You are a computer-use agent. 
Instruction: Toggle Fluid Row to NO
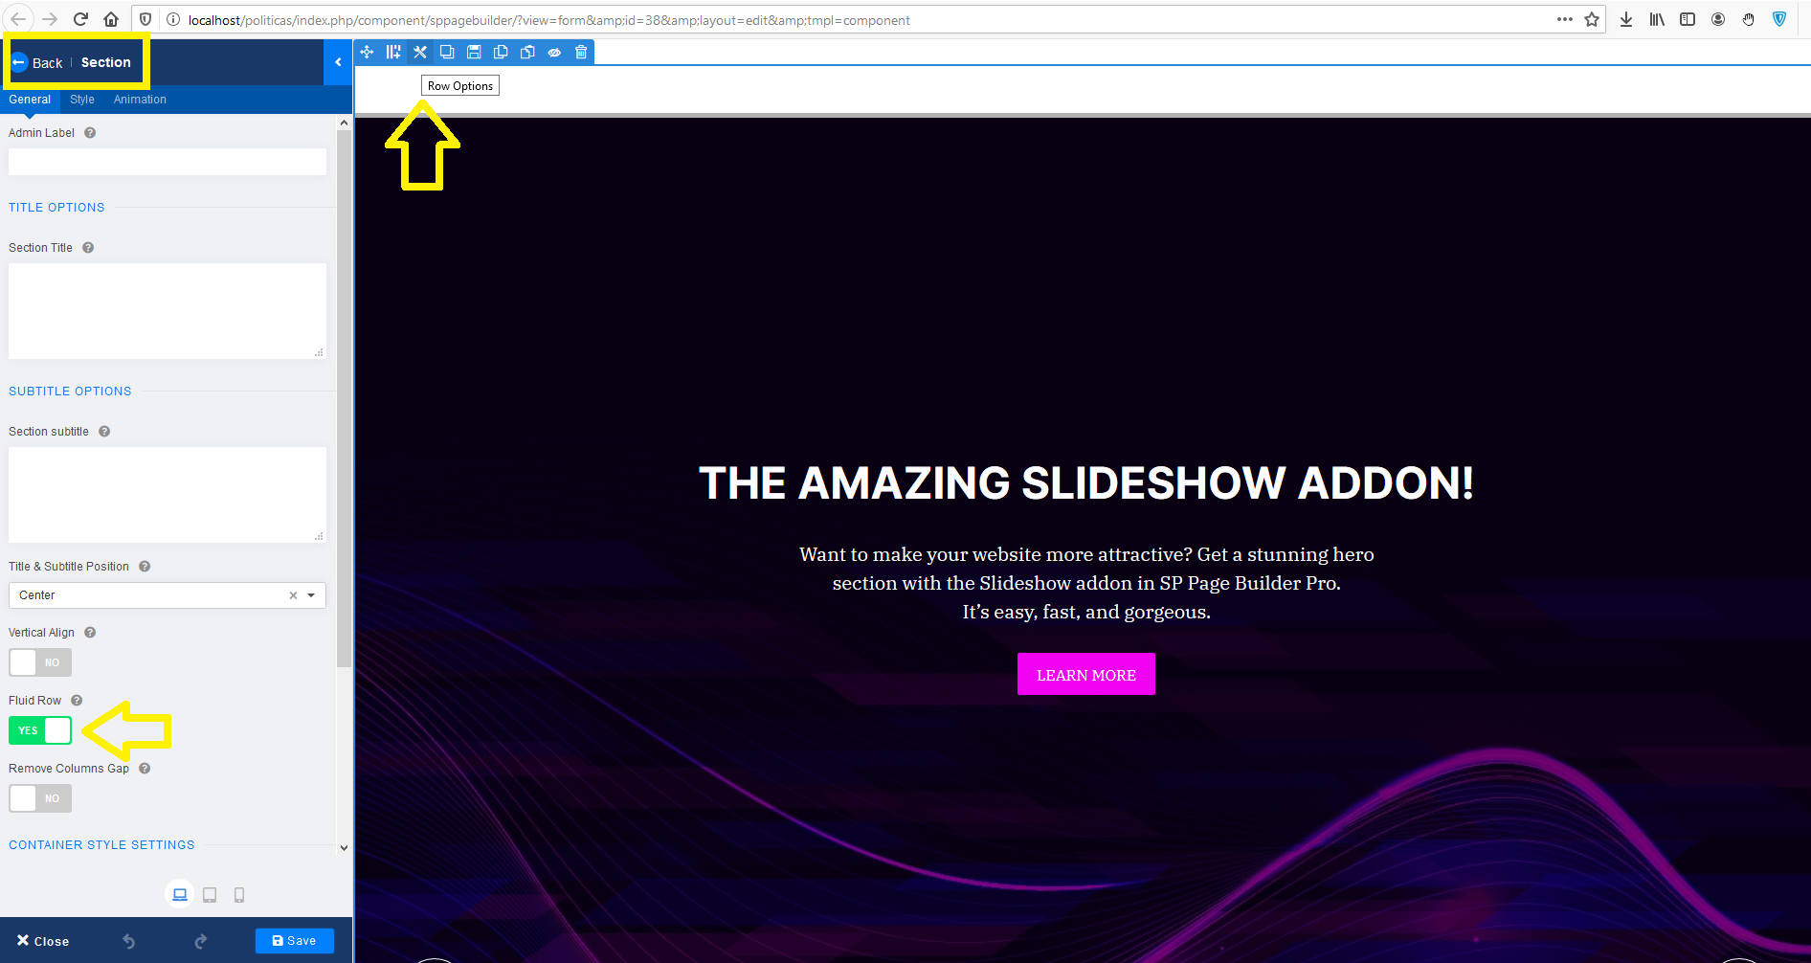tap(39, 730)
